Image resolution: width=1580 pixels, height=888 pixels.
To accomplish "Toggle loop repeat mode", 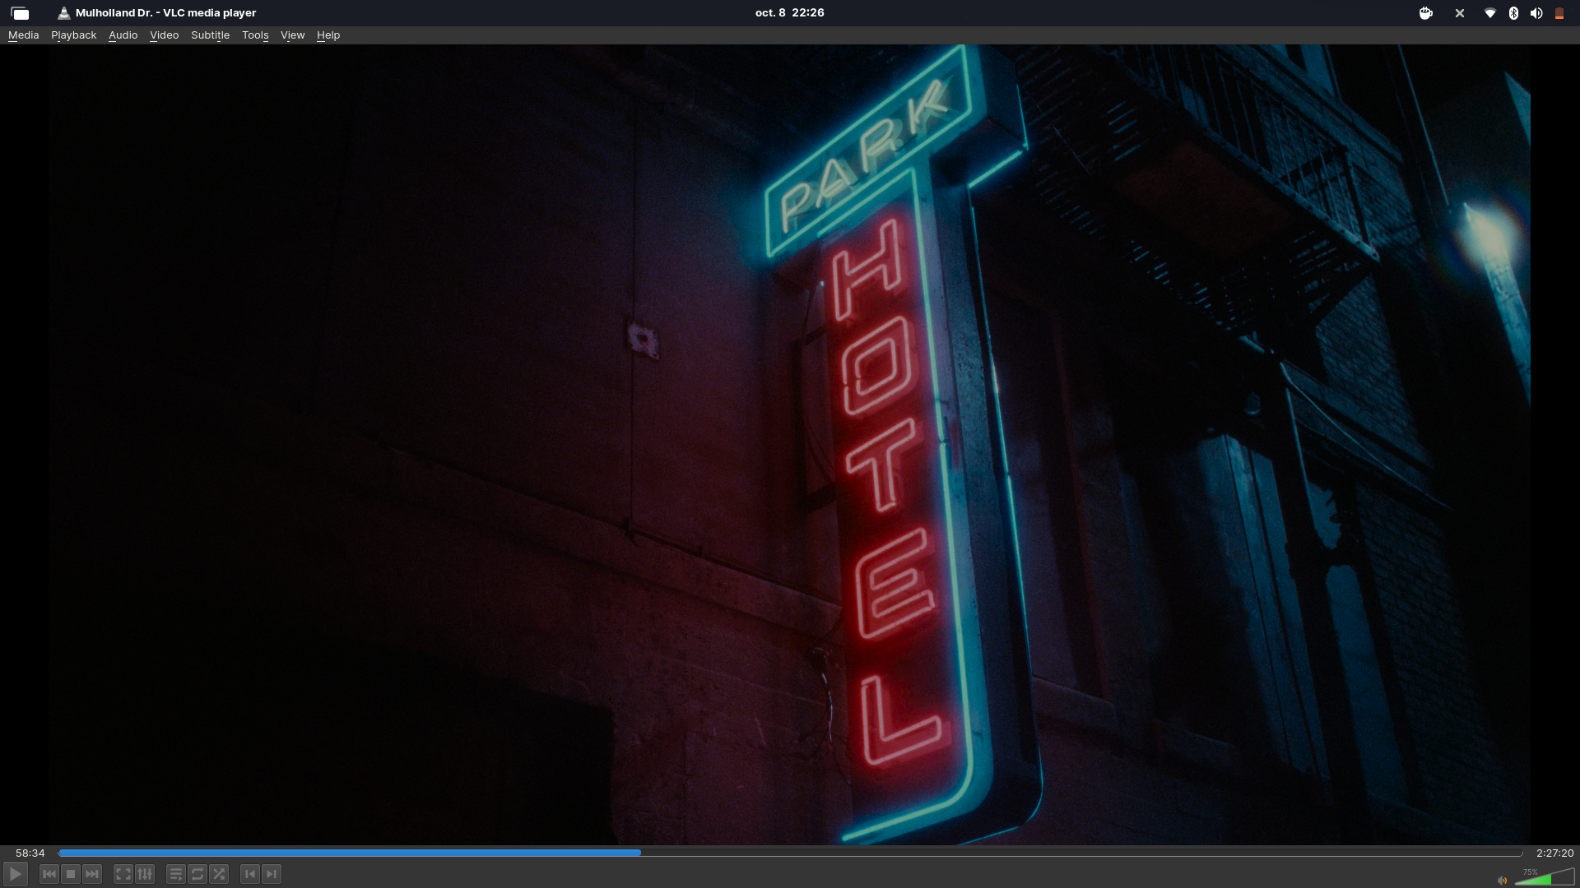I will (197, 874).
